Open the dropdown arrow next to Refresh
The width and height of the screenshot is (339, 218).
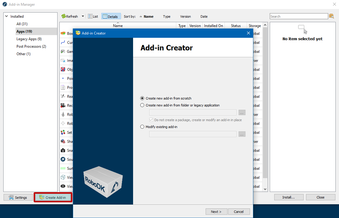pos(83,16)
